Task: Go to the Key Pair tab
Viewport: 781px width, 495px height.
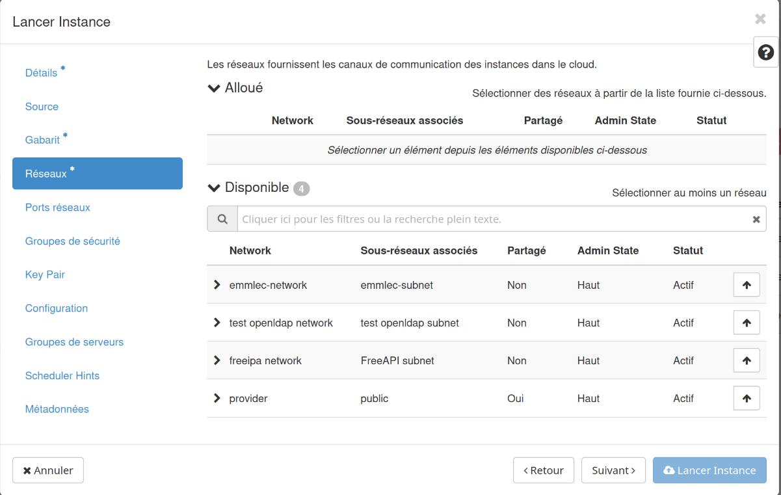Action: (x=45, y=274)
